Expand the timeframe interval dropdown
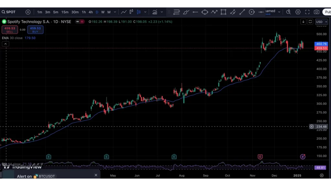This screenshot has width=331, height=186. tap(115, 12)
